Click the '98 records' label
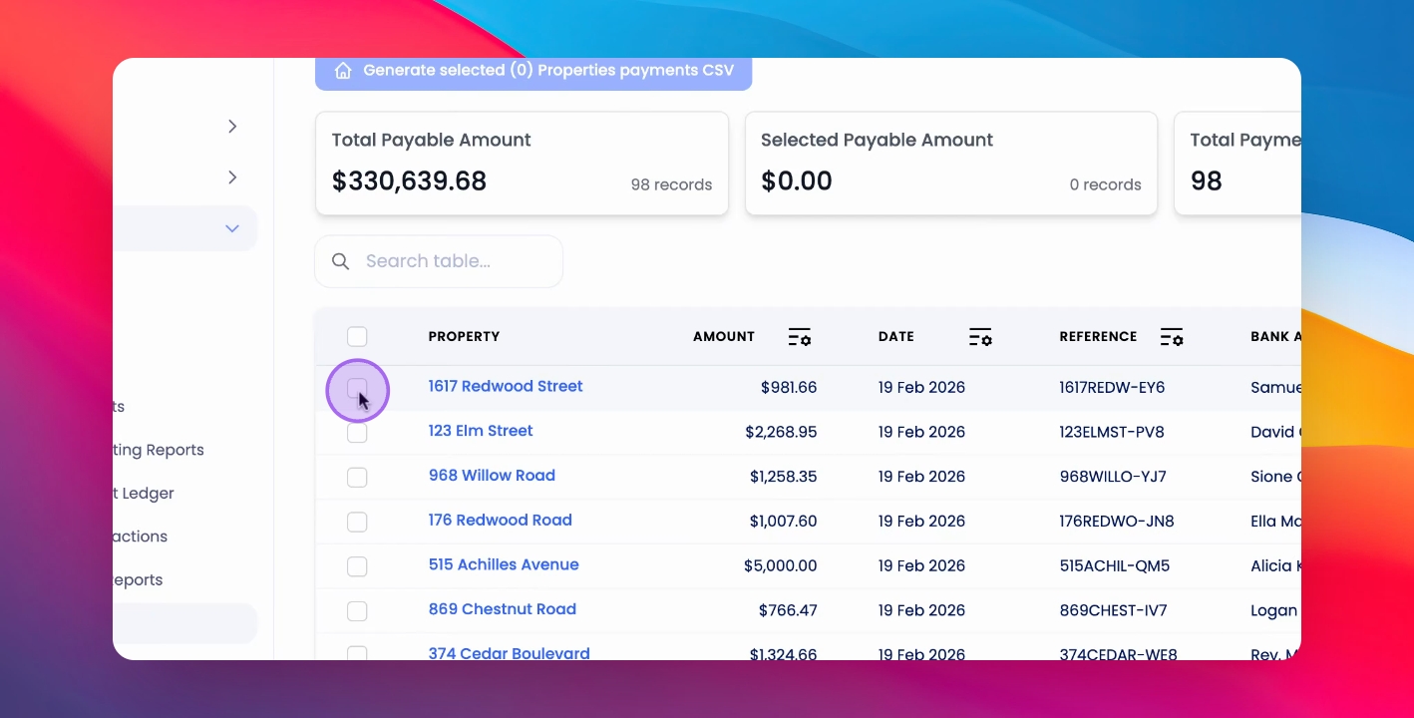The width and height of the screenshot is (1414, 718). click(x=671, y=184)
